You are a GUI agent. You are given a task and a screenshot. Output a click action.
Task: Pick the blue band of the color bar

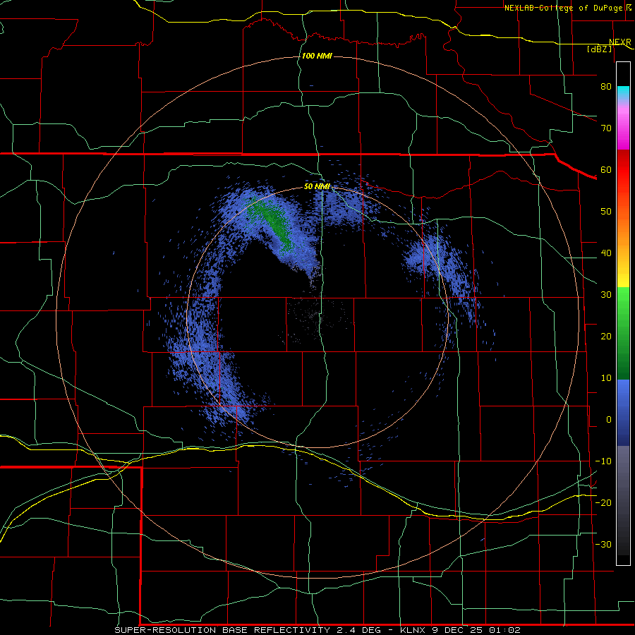point(623,413)
